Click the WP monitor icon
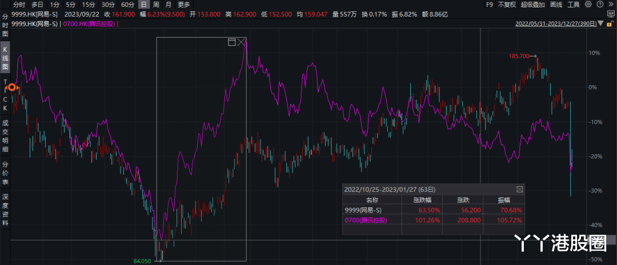Image resolution: width=617 pixels, height=265 pixels. point(611,14)
